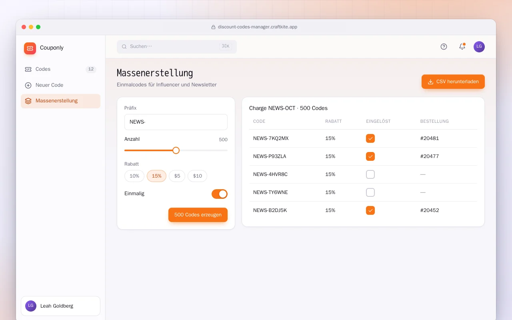Select the 10% Rabatt option
This screenshot has width=512, height=320.
(134, 176)
